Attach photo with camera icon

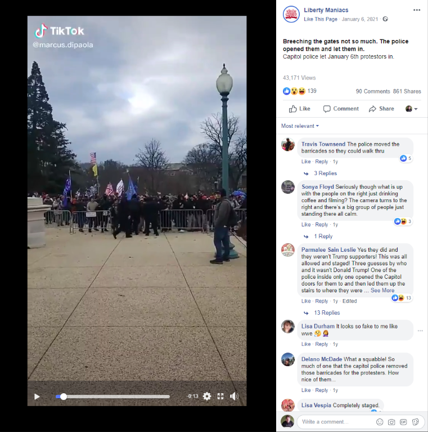(391, 422)
